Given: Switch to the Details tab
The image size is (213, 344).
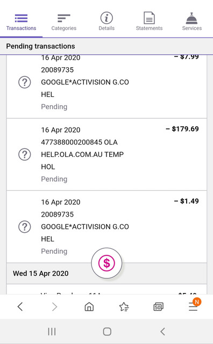Looking at the screenshot, I should click(x=106, y=22).
